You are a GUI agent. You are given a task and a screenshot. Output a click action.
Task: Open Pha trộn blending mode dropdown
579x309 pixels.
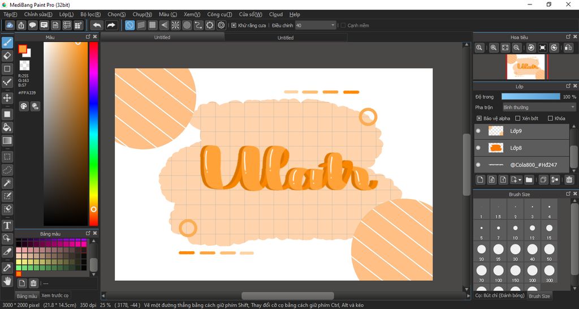539,107
